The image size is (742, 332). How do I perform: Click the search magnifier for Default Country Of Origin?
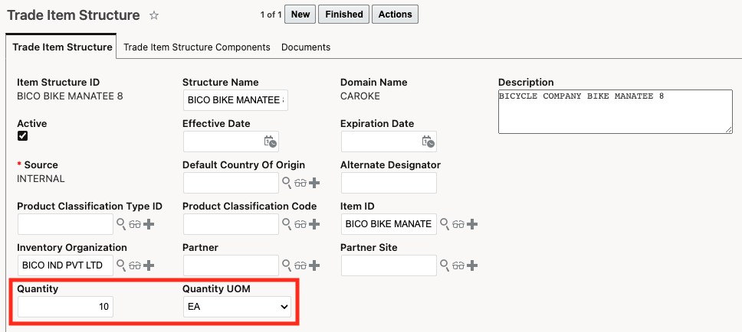click(287, 183)
